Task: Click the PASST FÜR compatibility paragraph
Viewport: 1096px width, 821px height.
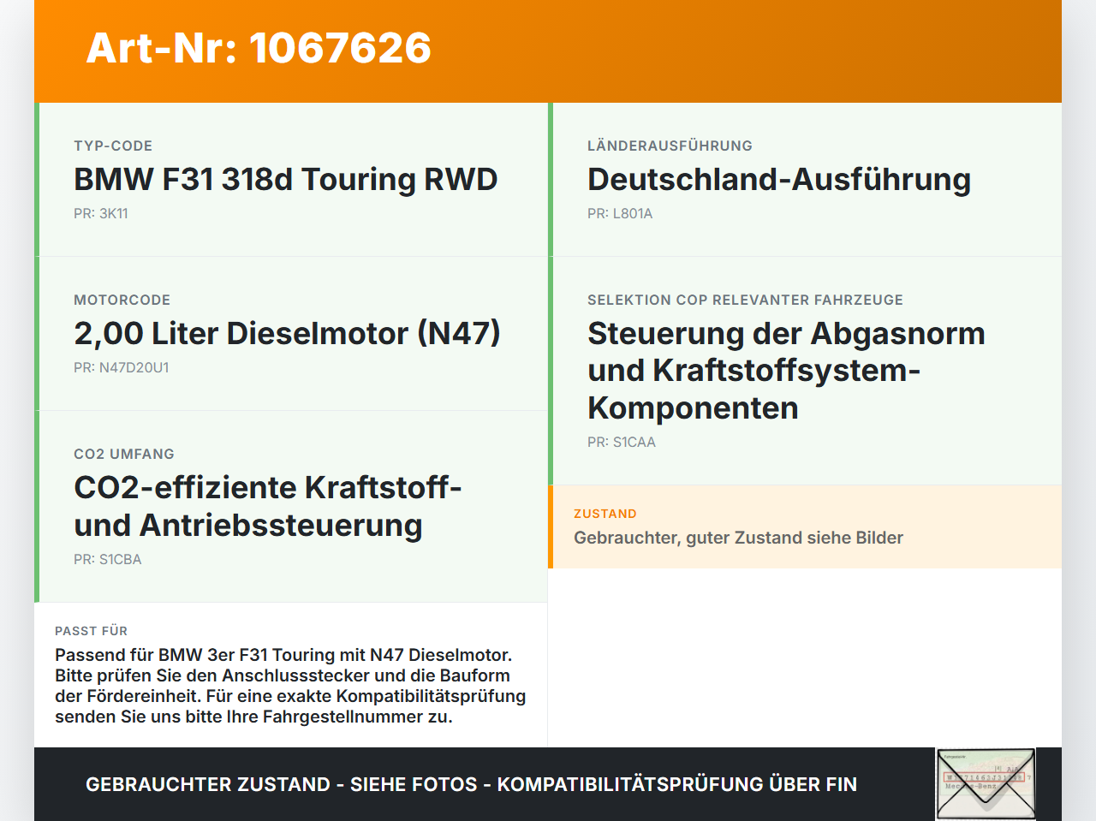Action: (x=290, y=686)
